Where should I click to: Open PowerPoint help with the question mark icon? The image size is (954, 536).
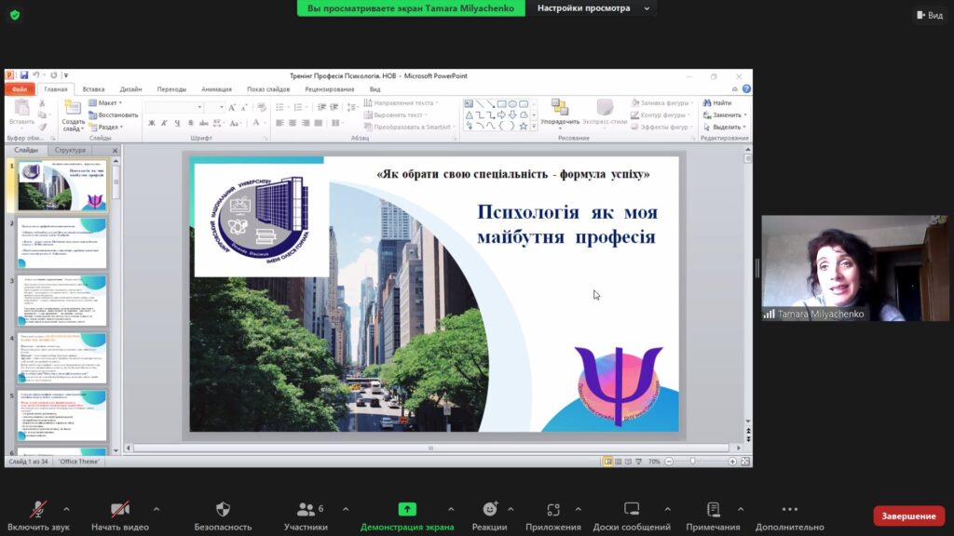(746, 88)
